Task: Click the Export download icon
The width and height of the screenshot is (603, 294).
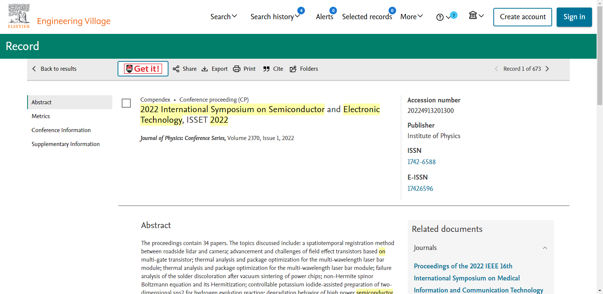Action: coord(205,69)
